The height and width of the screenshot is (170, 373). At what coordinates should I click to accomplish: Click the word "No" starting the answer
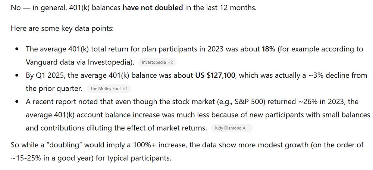tap(16, 7)
